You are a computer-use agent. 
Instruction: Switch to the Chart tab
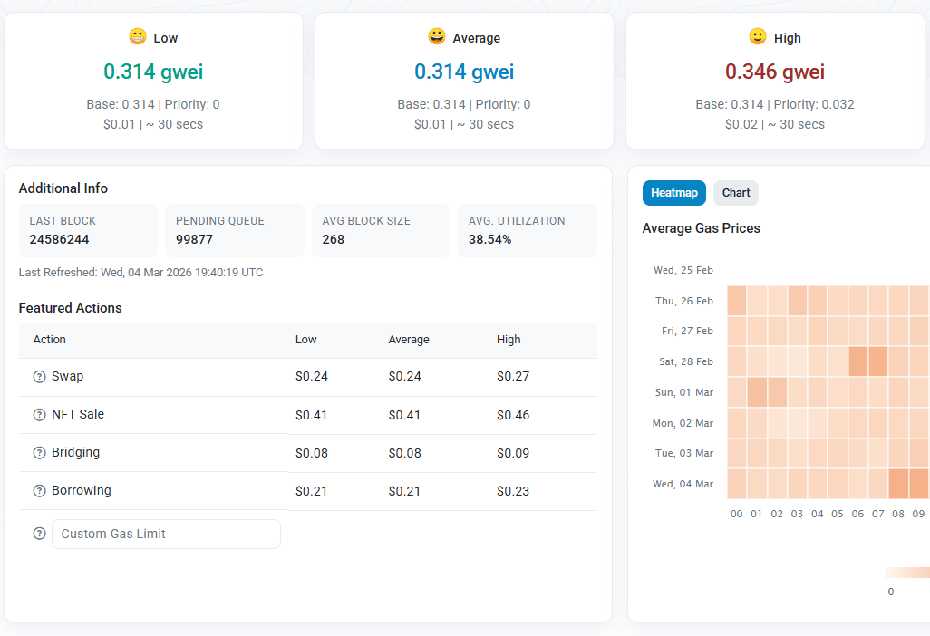[x=736, y=193]
